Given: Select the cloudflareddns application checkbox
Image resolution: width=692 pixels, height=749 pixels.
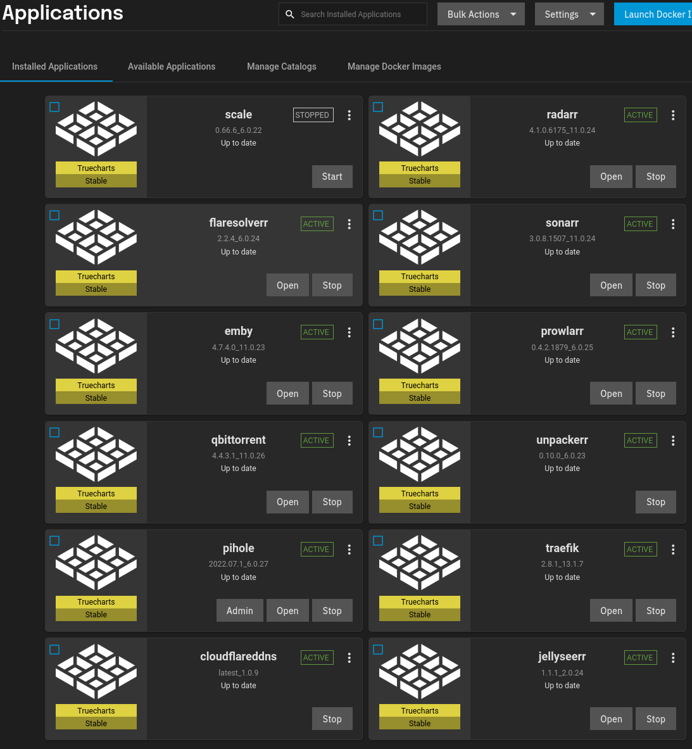Looking at the screenshot, I should [x=54, y=650].
